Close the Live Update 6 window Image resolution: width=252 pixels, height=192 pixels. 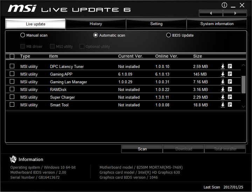click(242, 5)
